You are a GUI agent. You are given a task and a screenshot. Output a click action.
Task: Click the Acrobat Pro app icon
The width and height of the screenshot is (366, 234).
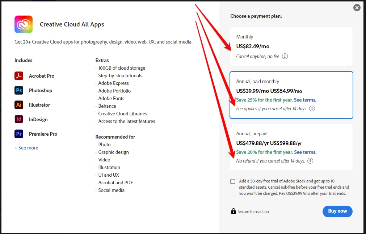click(x=19, y=76)
